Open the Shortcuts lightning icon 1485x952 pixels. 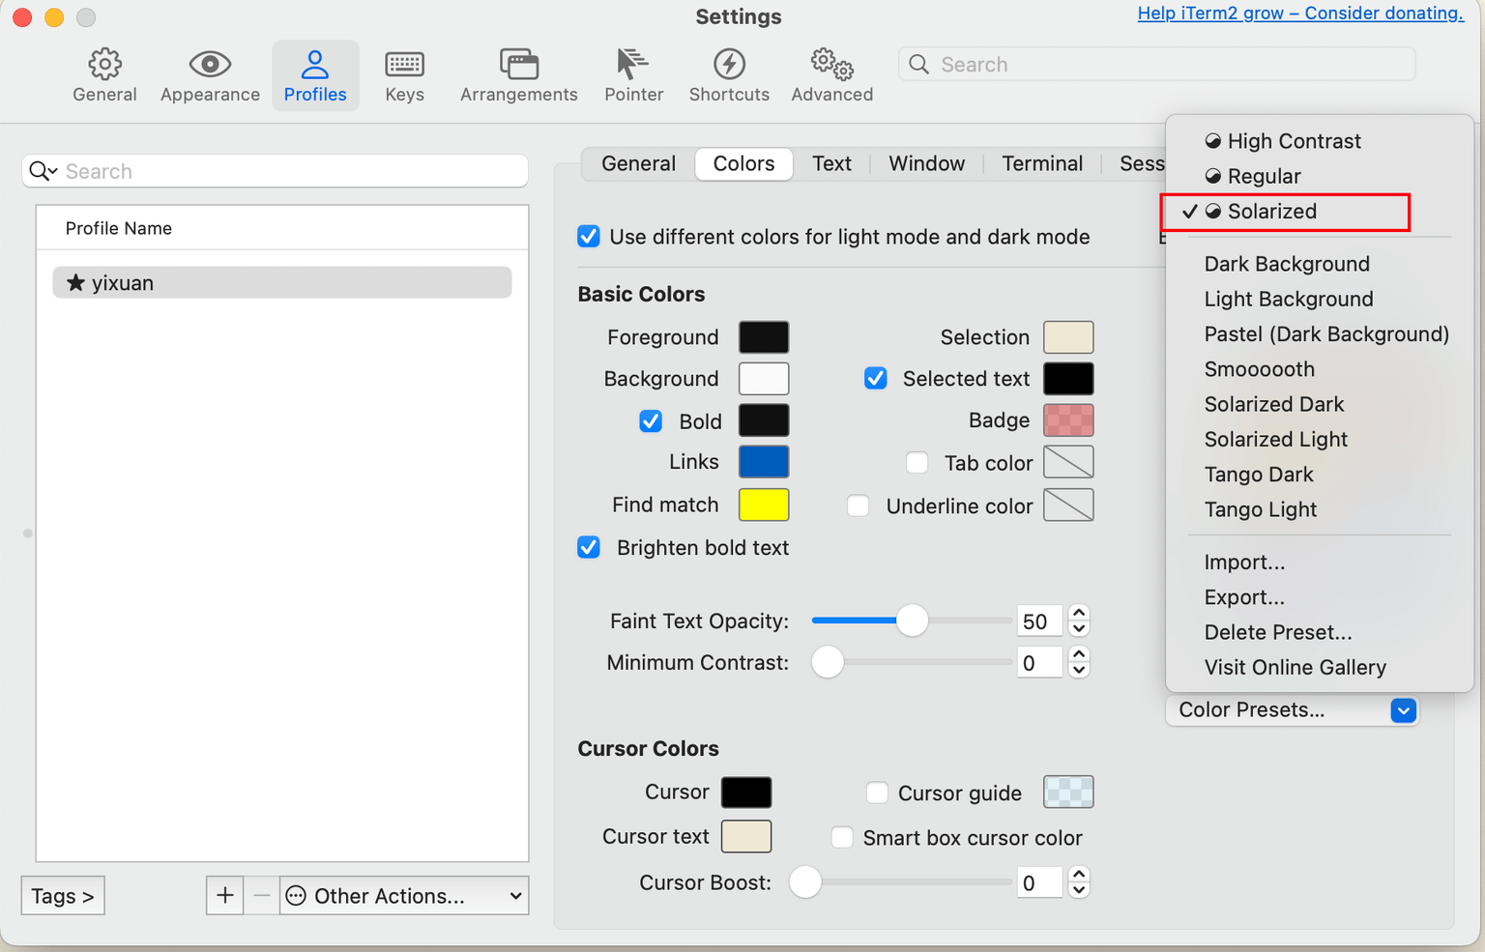tap(729, 65)
